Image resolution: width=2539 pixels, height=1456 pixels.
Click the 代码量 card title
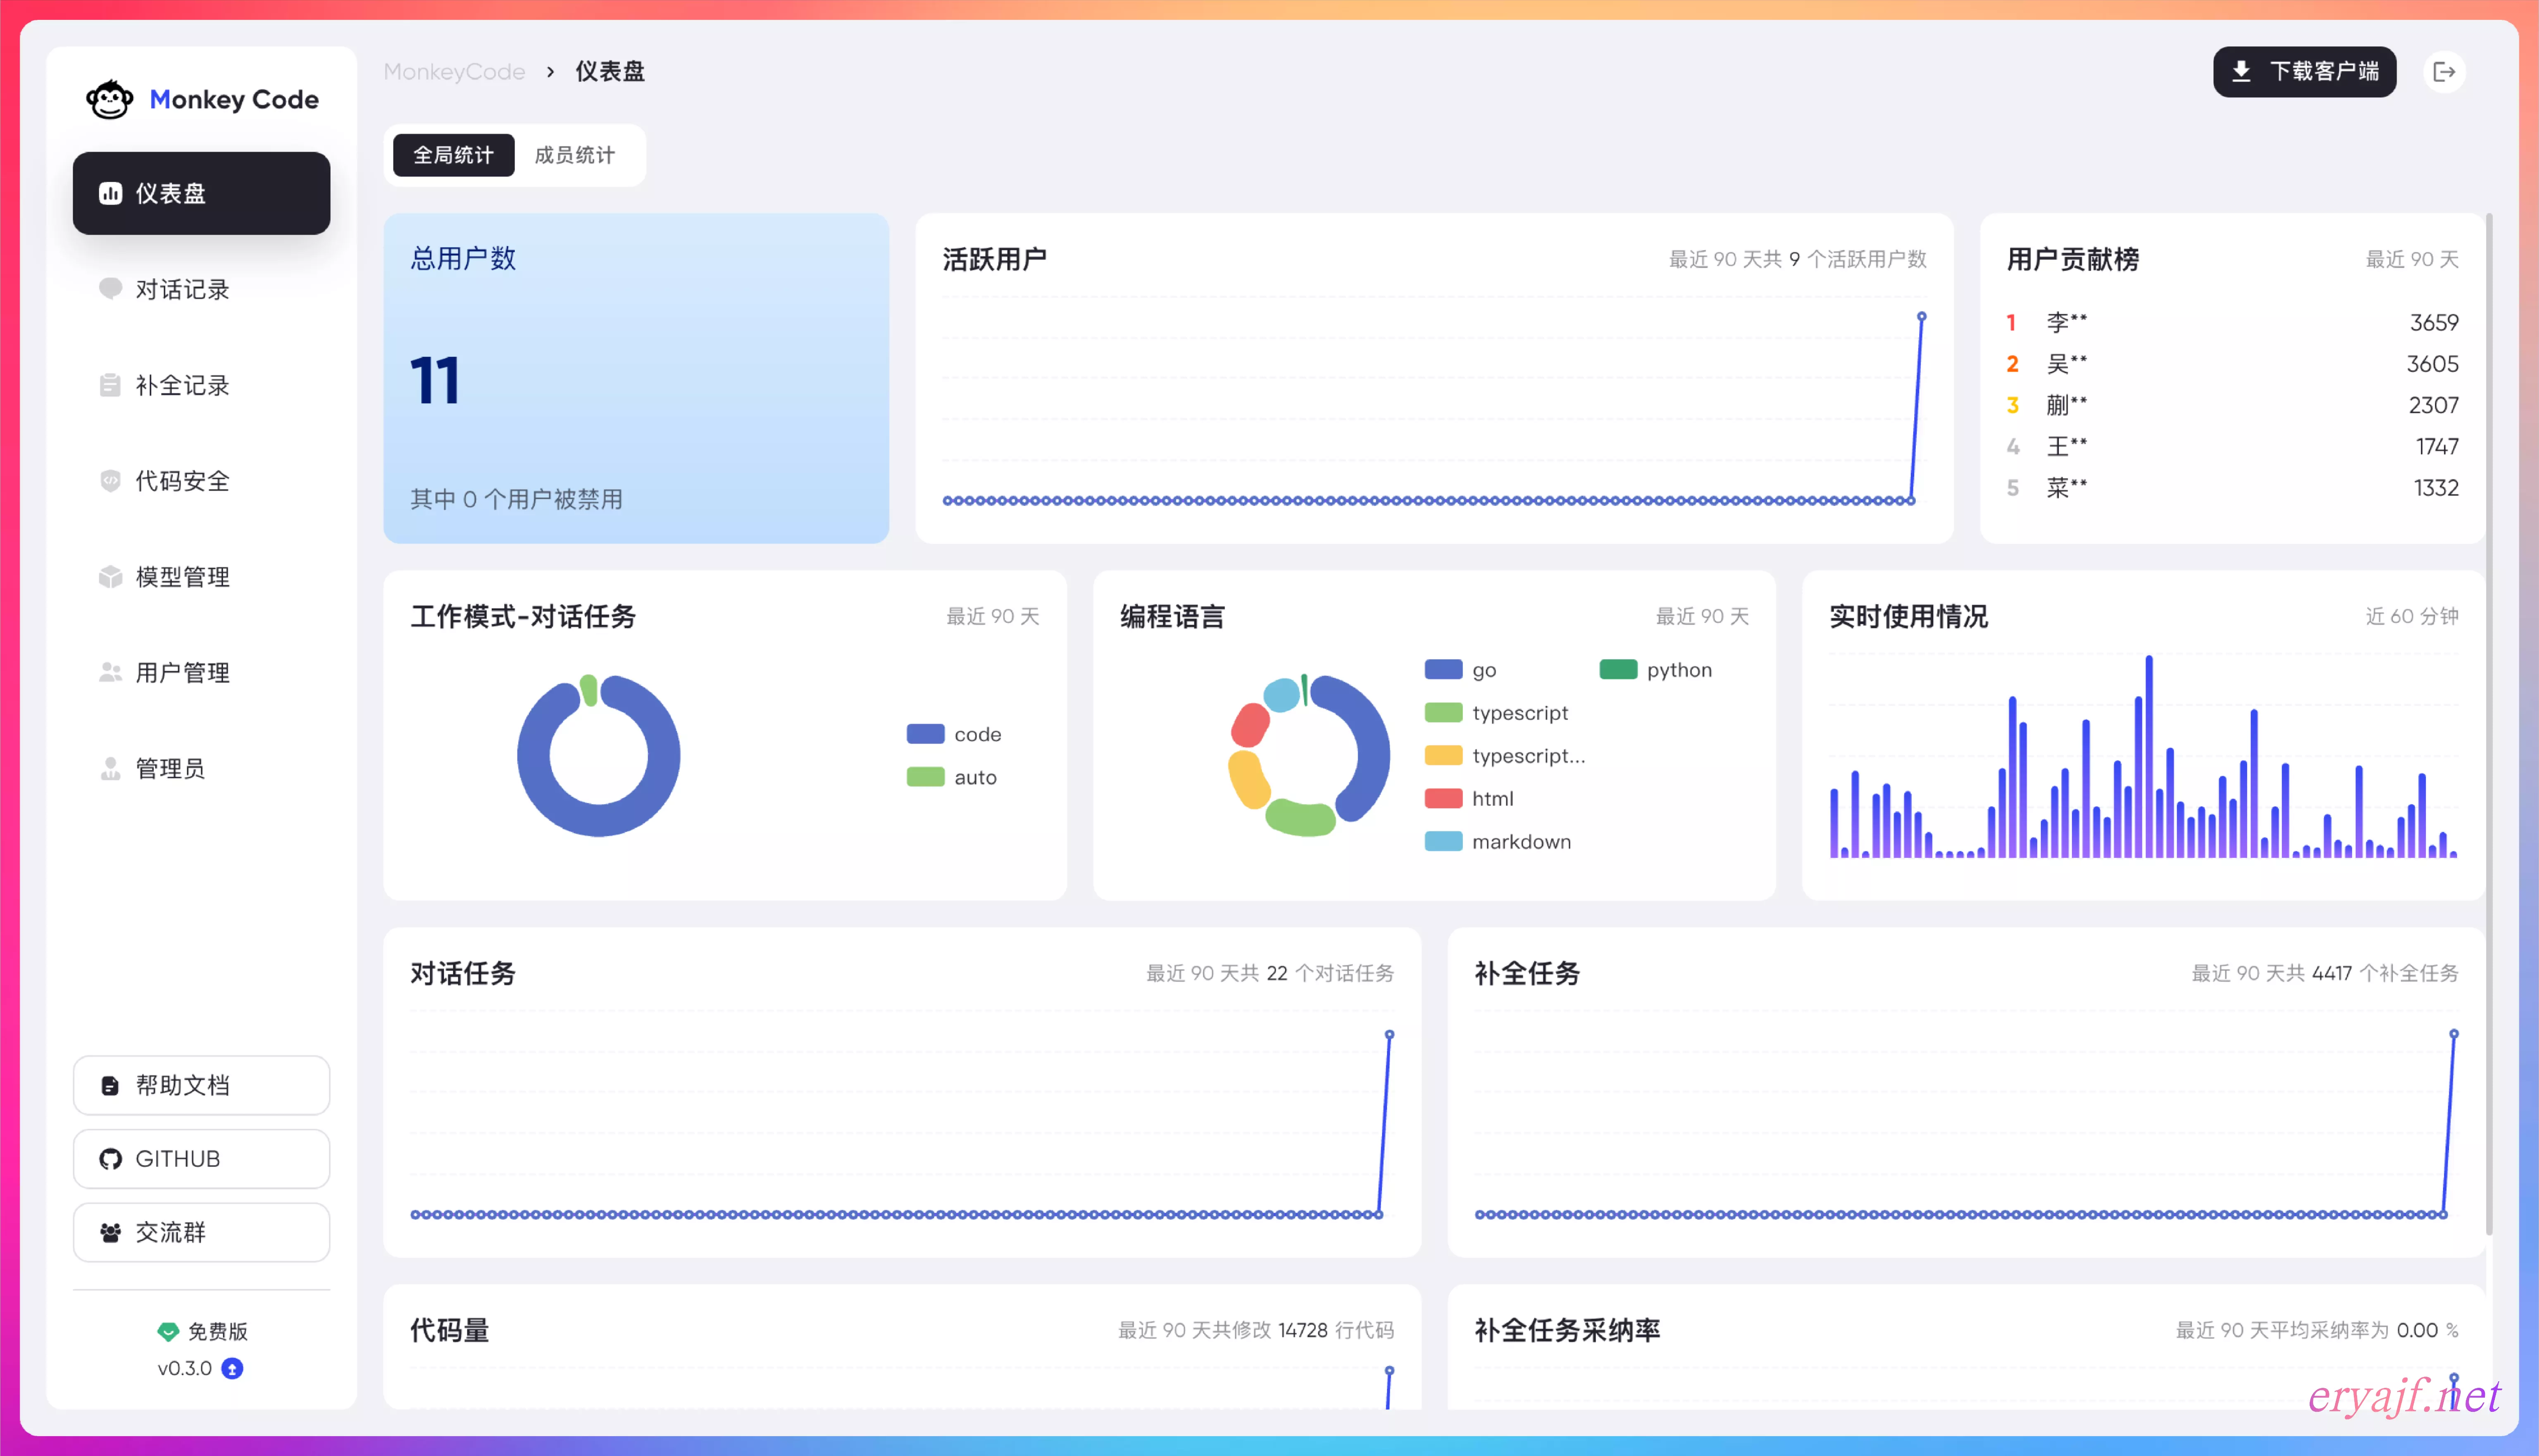click(450, 1331)
